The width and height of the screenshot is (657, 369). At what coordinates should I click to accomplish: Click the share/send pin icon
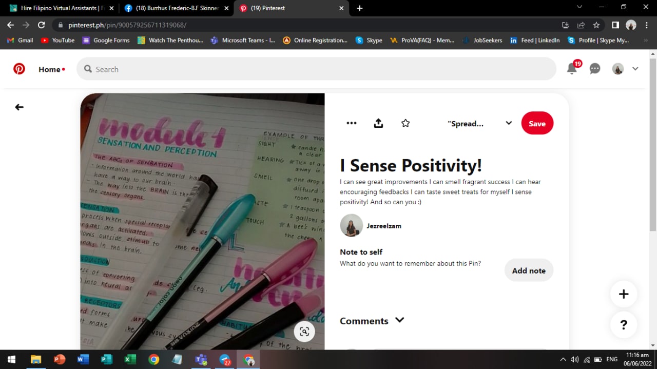tap(378, 123)
